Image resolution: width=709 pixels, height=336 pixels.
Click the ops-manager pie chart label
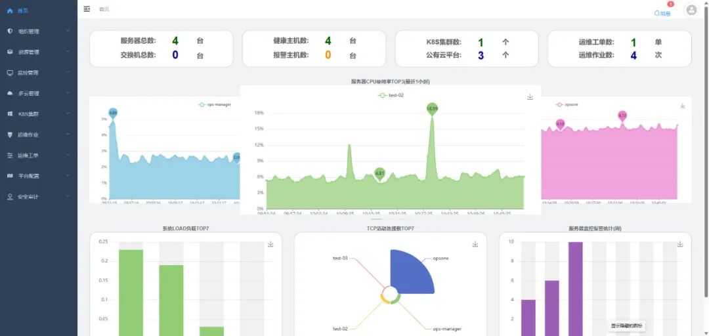(447, 329)
